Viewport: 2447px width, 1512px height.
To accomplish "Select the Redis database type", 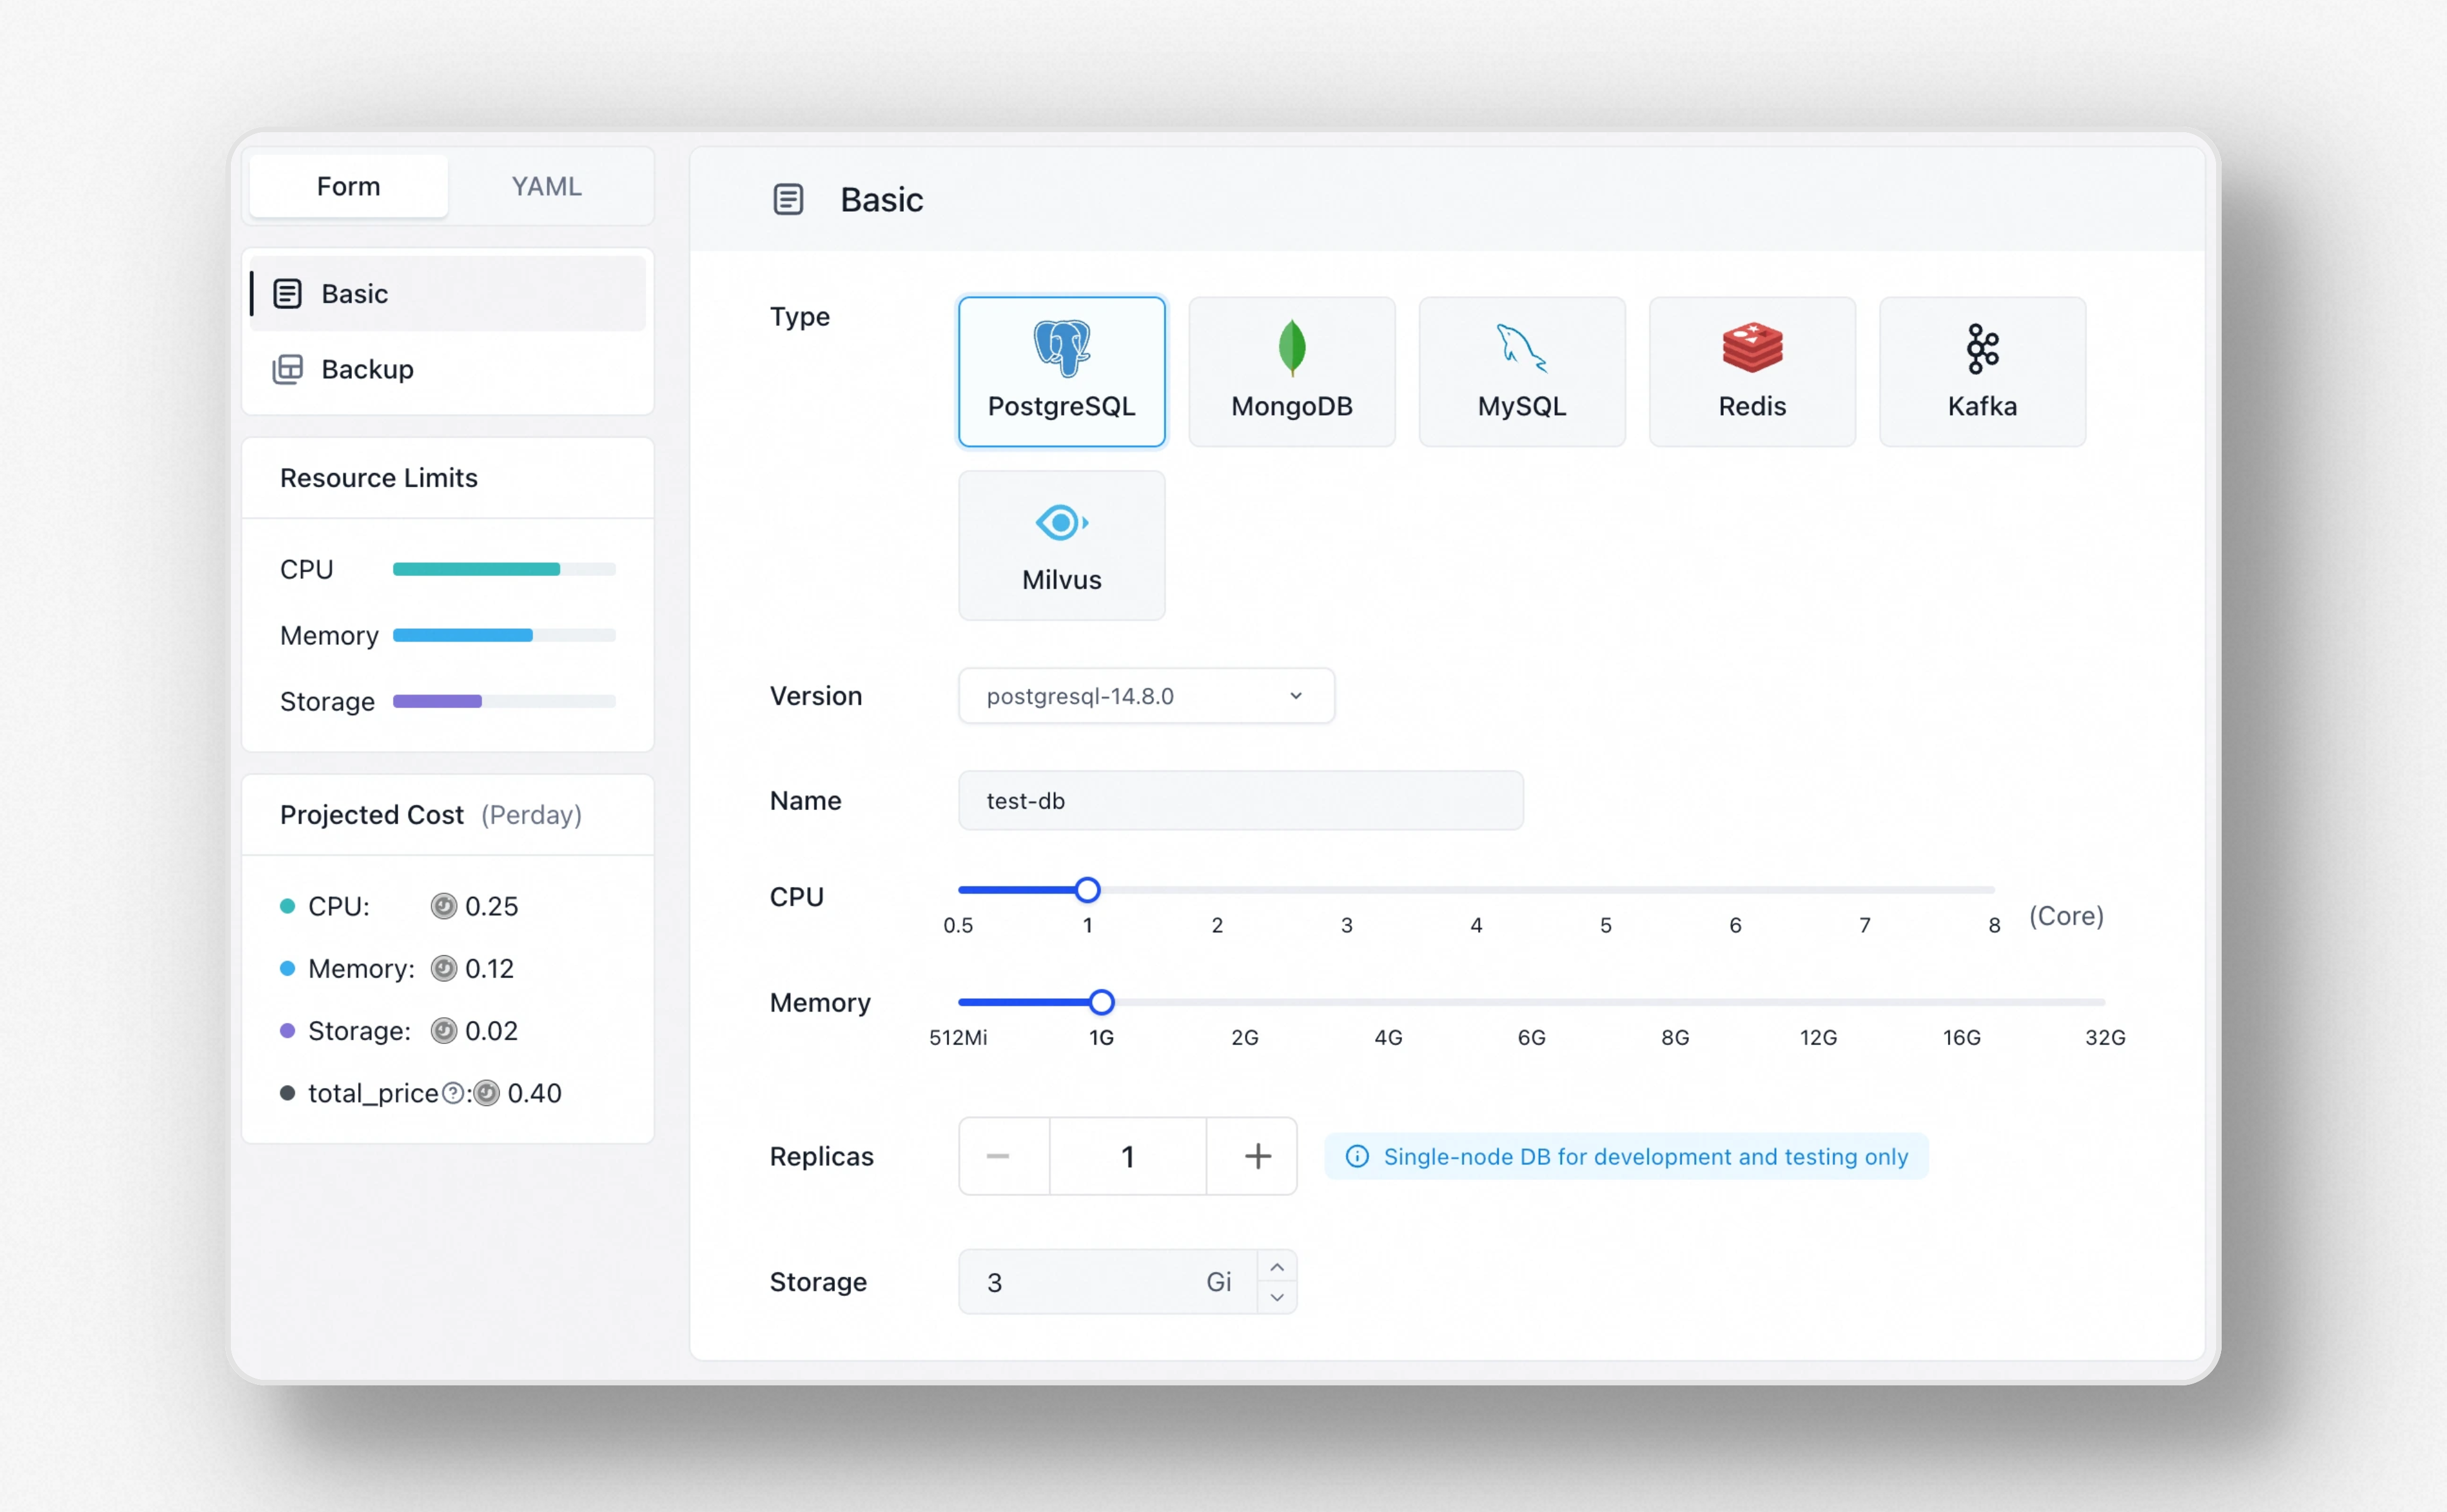I will point(1751,371).
